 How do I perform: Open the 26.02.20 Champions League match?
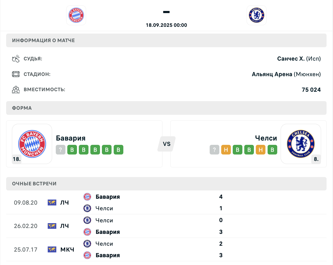click(166, 226)
